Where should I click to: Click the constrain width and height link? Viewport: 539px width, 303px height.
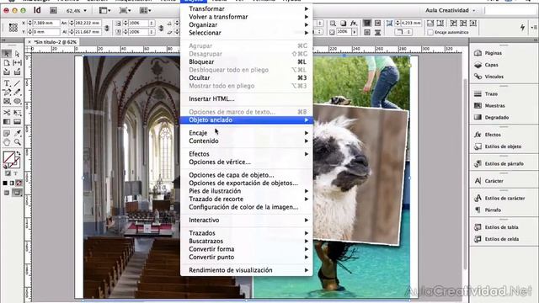(x=107, y=28)
